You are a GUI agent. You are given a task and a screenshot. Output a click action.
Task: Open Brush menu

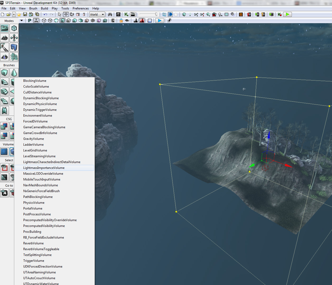pos(33,8)
